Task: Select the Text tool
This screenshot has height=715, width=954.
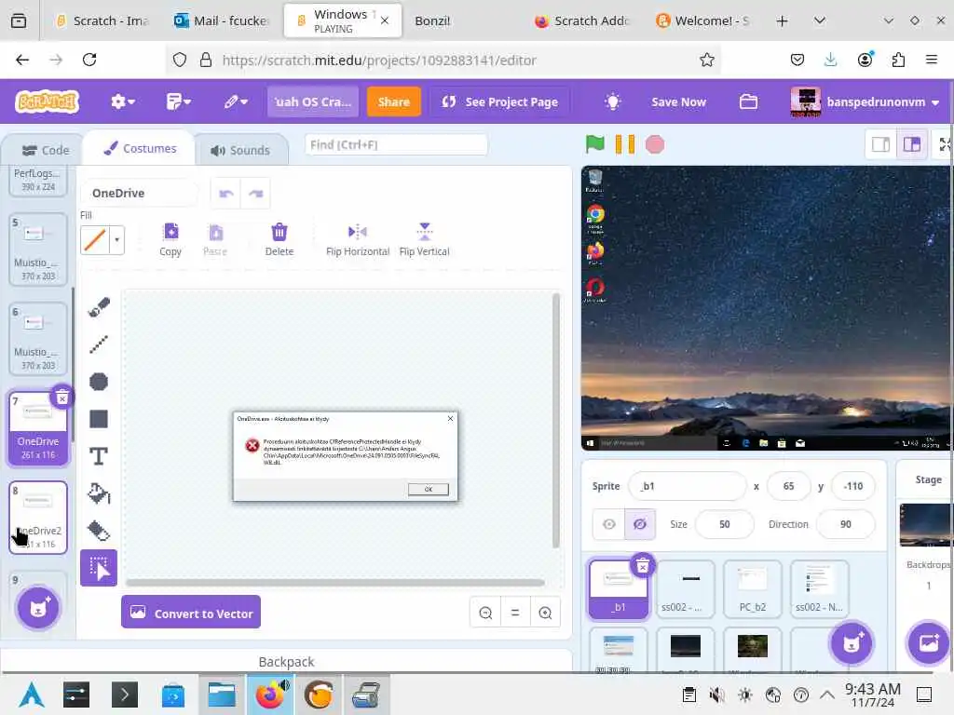Action: pos(99,456)
